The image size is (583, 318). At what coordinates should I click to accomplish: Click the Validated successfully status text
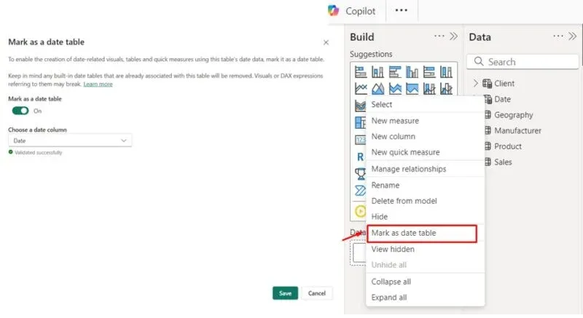point(39,153)
